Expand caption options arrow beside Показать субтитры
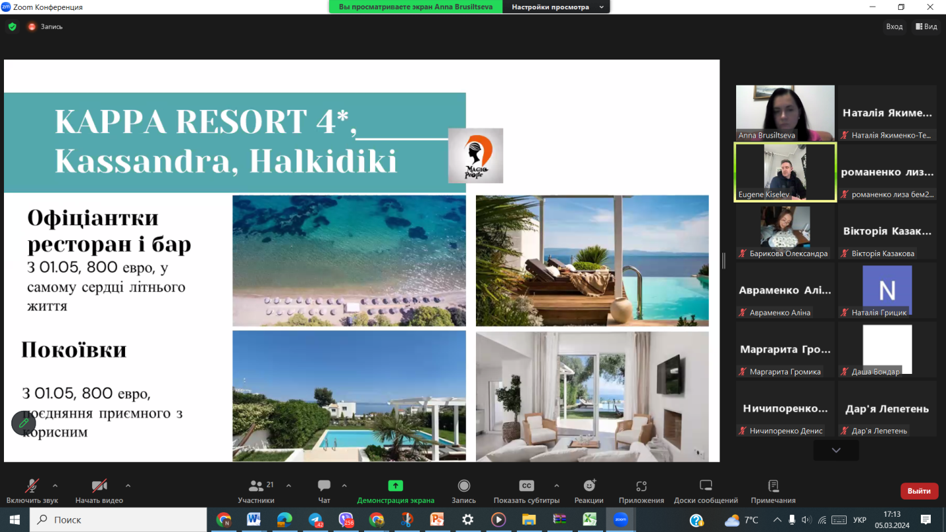This screenshot has height=532, width=946. 556,486
